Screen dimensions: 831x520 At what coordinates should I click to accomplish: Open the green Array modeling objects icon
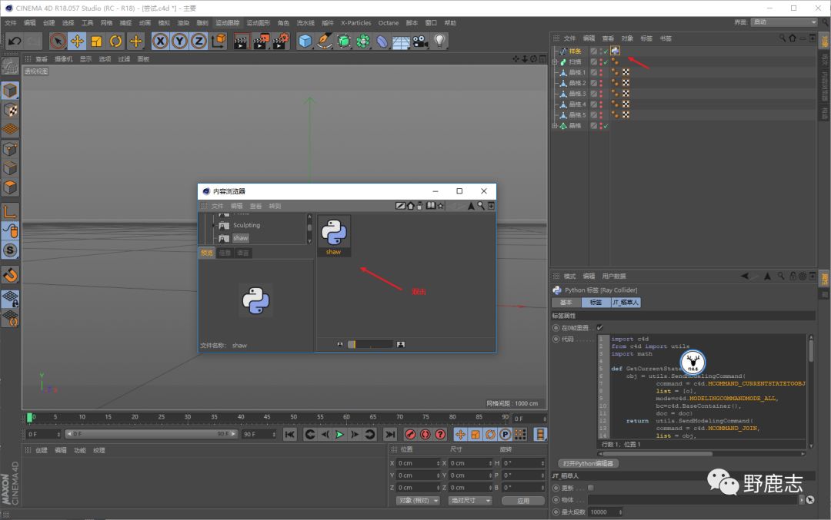[363, 41]
